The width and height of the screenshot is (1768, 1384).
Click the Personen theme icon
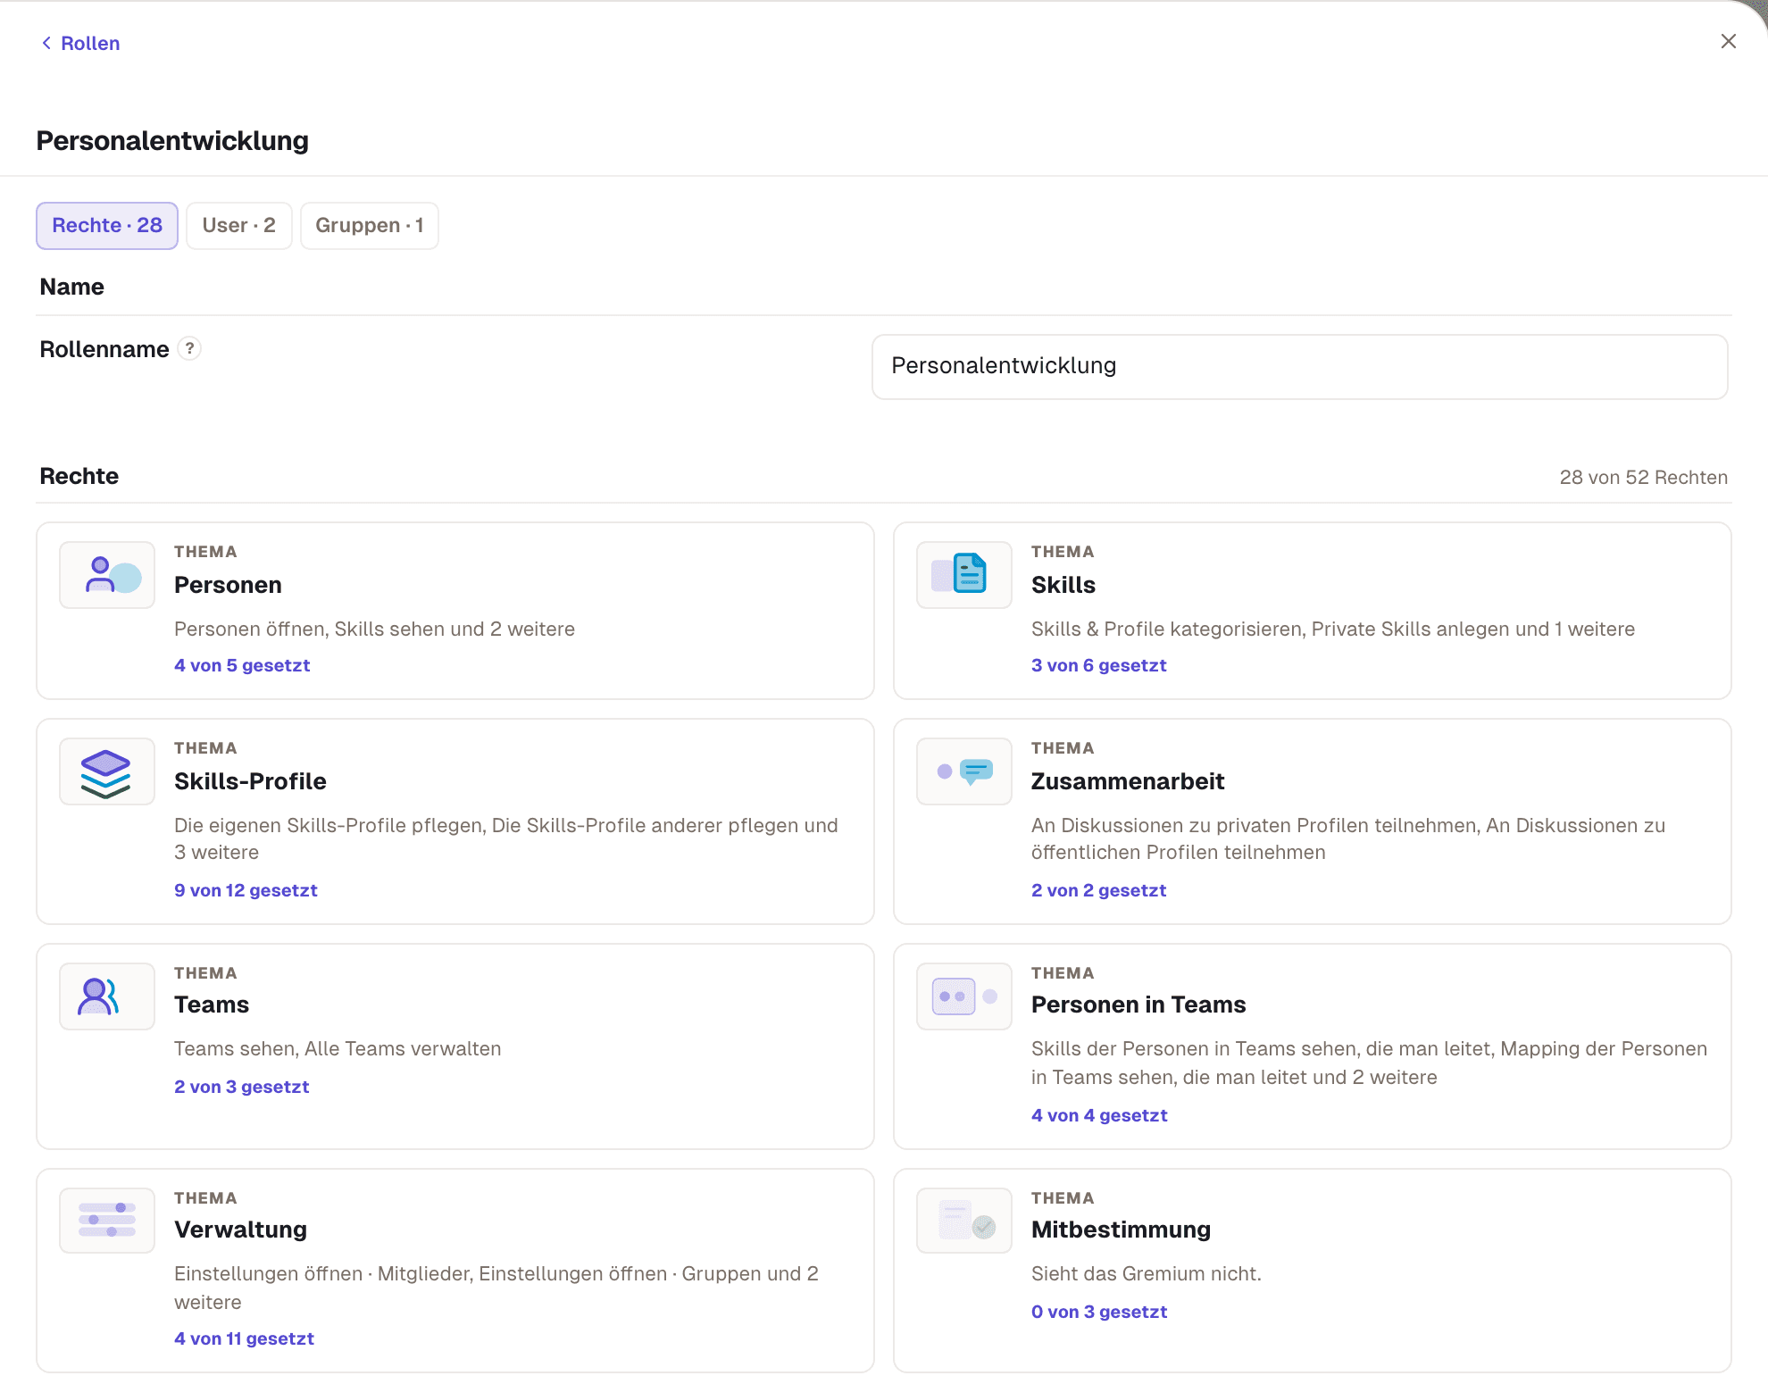[x=107, y=575]
